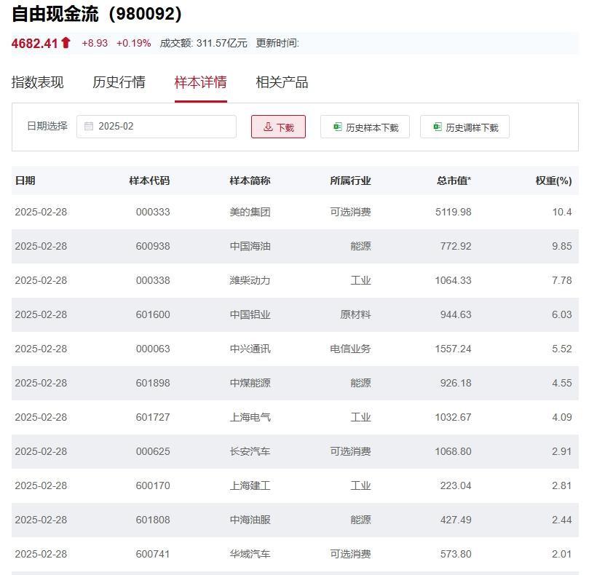This screenshot has height=575, width=597.
Task: Click sample code 601600
Action: coord(153,314)
